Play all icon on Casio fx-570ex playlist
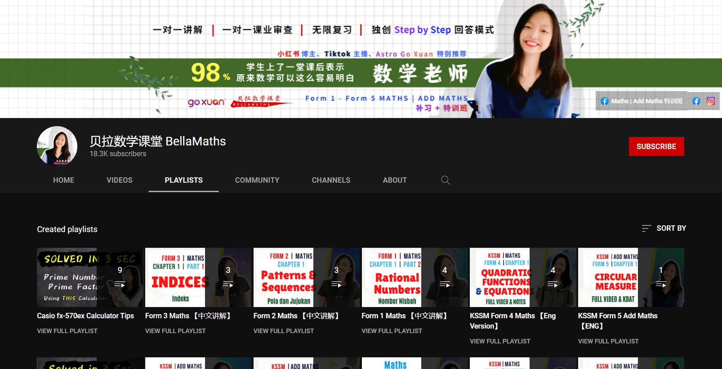 click(120, 284)
